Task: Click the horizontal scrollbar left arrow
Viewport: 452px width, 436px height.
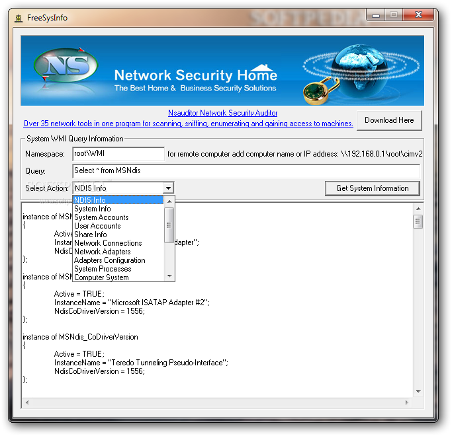Action: [x=27, y=402]
